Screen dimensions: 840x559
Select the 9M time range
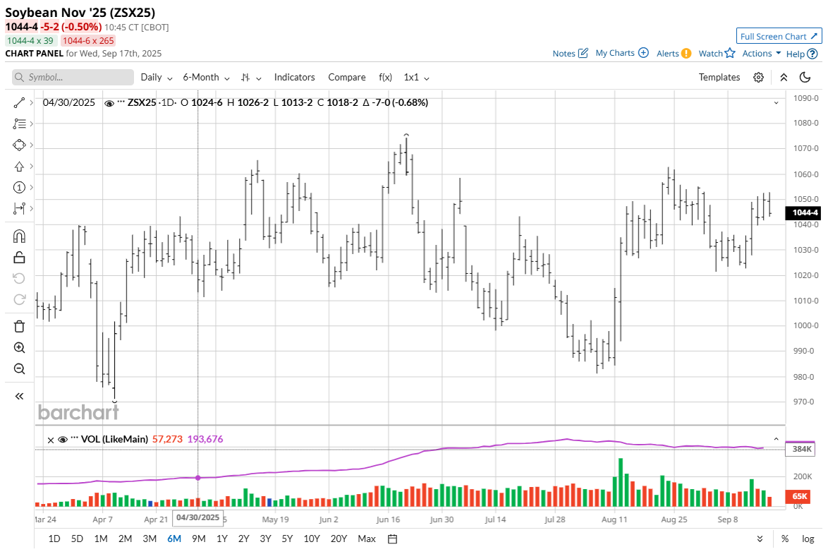click(199, 539)
